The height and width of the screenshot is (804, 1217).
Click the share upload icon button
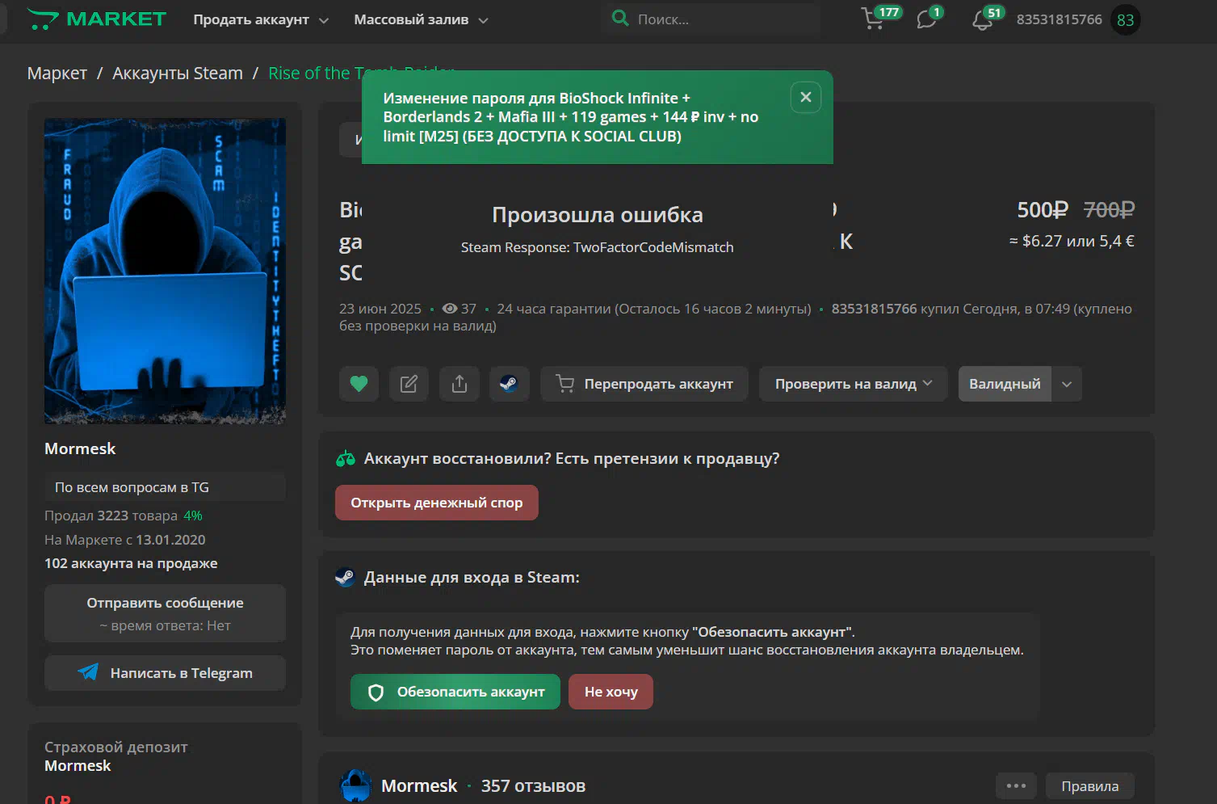[x=460, y=384]
